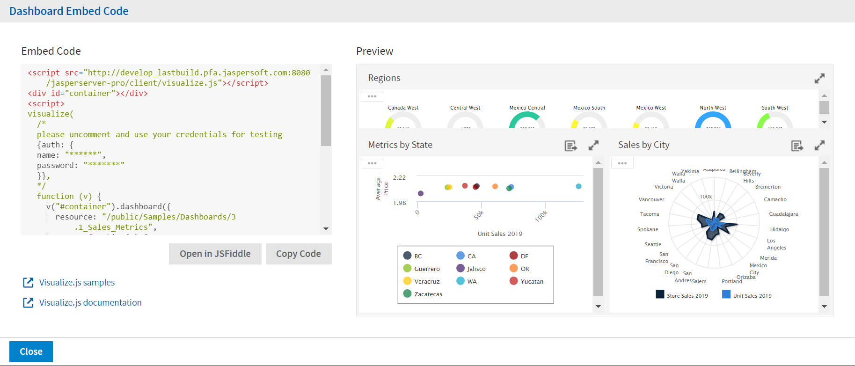Open Sales by City options ellipsis

click(x=622, y=163)
